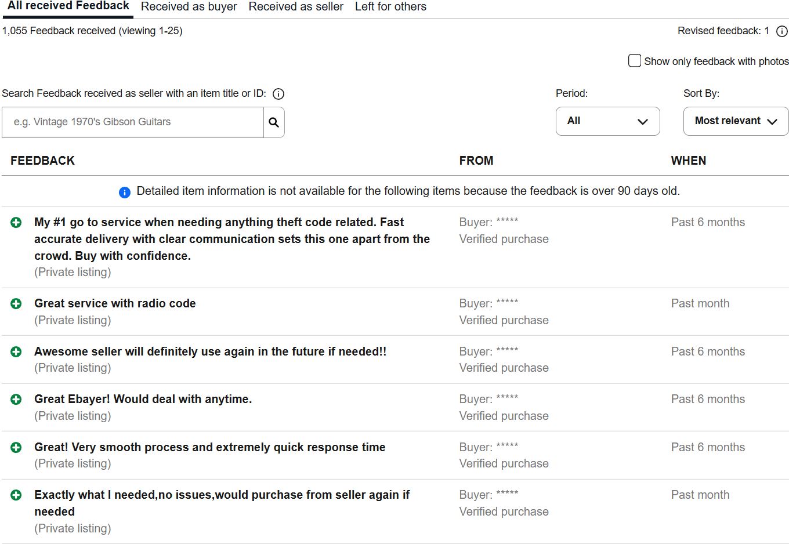Click the green plus icon beside "Awesome seller" feedback
This screenshot has width=789, height=544.
tap(16, 351)
